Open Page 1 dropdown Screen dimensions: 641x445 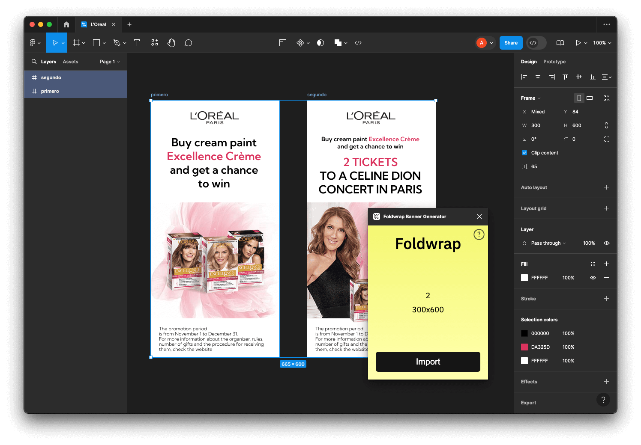tap(110, 62)
